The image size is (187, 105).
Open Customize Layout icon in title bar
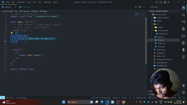168,2
